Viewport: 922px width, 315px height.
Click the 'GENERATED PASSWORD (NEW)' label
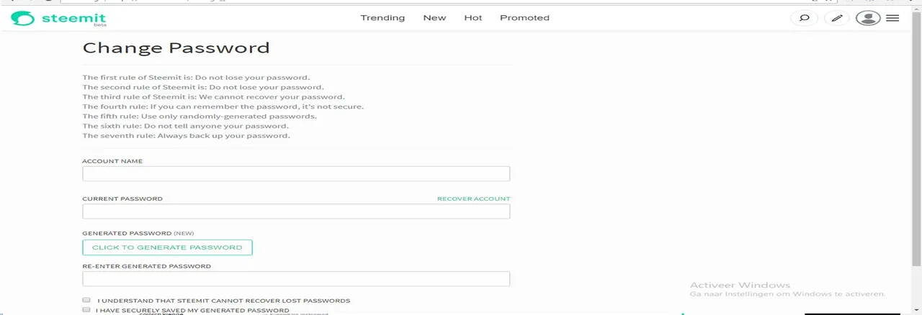click(x=138, y=233)
